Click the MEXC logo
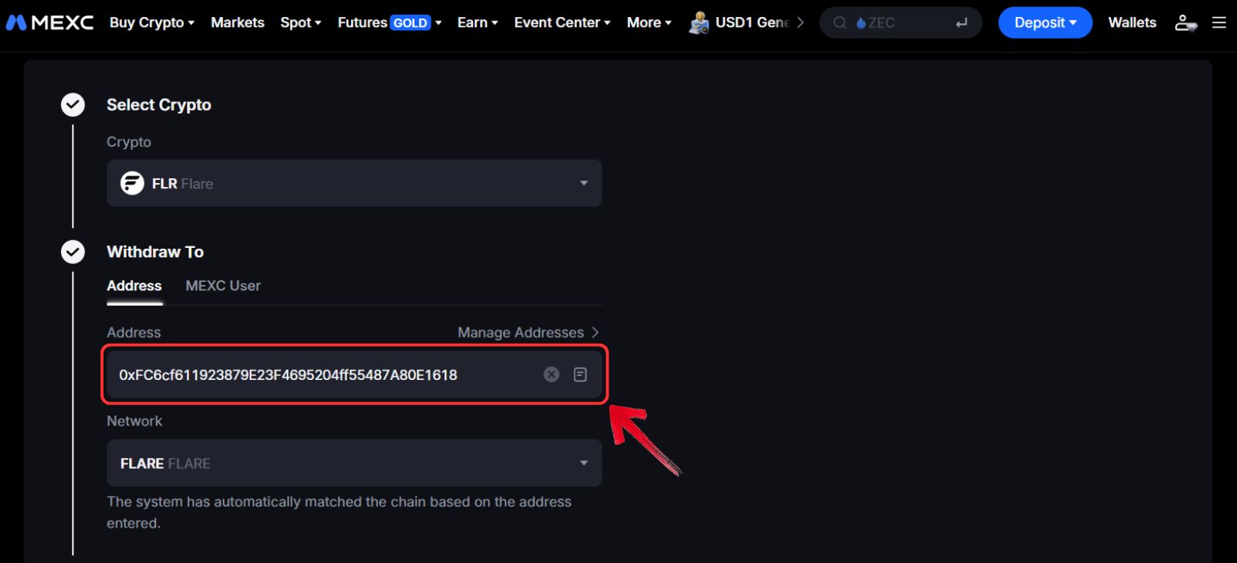 coord(49,22)
